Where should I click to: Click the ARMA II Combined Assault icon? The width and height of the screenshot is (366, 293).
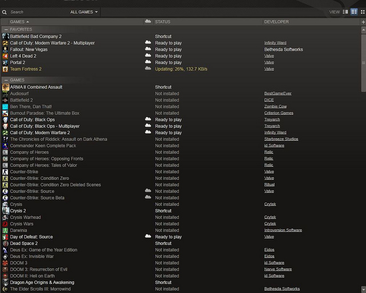point(6,87)
